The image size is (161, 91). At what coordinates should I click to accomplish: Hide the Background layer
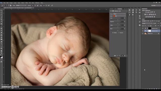(x=143, y=33)
